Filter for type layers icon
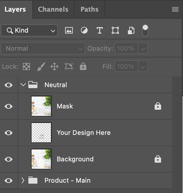 [100, 30]
